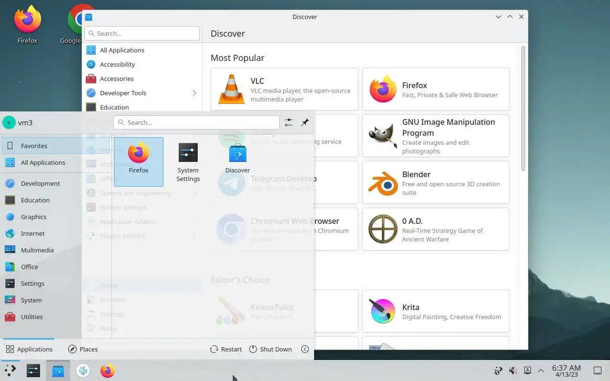Select Accessibility in the Discover sidebar

click(x=142, y=64)
